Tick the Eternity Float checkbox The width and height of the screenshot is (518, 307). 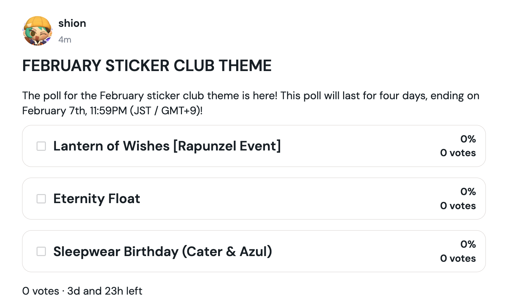pos(41,199)
